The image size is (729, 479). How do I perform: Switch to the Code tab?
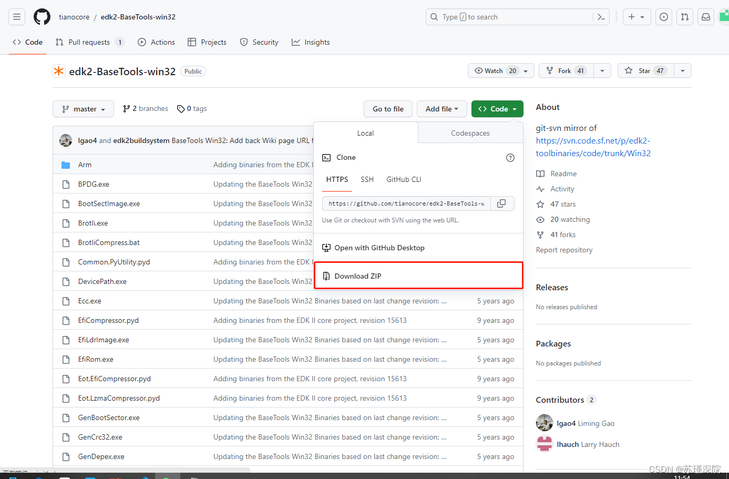[28, 42]
